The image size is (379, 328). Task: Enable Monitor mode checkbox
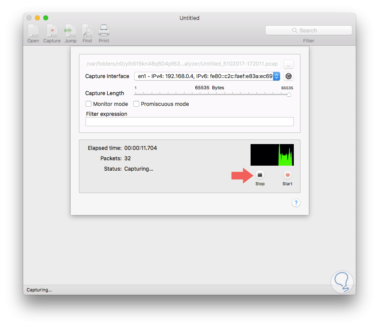[x=89, y=104]
